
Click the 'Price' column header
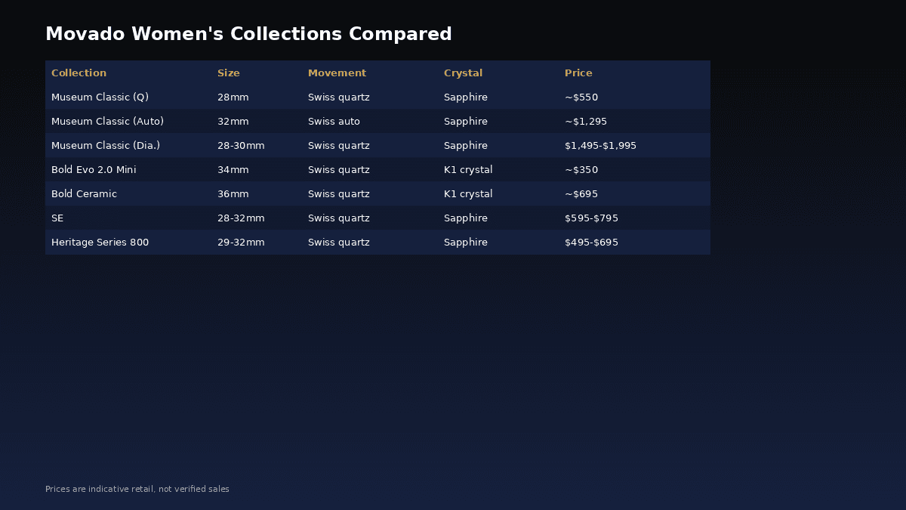coord(578,73)
